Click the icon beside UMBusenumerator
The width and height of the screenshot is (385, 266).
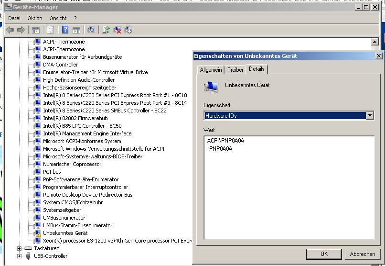click(38, 218)
